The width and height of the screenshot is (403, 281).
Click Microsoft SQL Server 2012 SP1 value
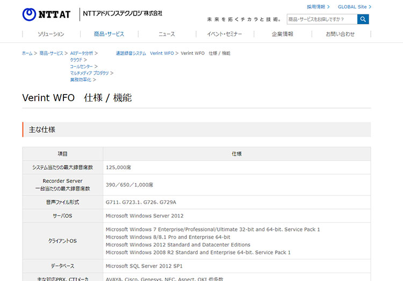point(144,266)
